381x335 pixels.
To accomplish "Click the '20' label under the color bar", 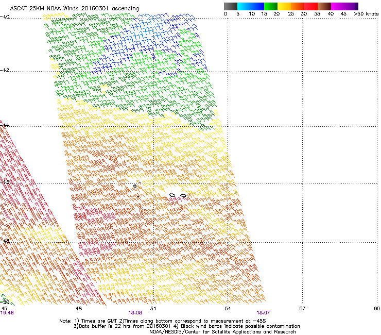I will click(276, 14).
